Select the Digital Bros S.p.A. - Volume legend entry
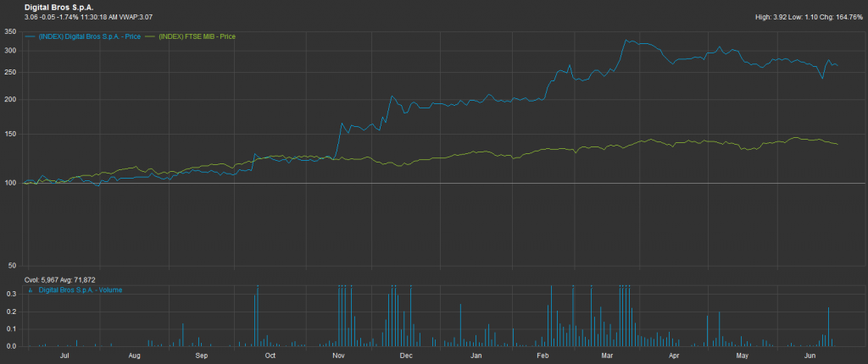The image size is (868, 364). (81, 290)
